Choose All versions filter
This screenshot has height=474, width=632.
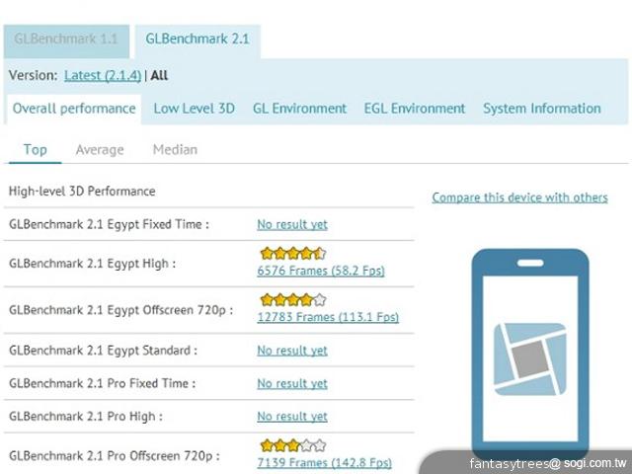click(159, 75)
